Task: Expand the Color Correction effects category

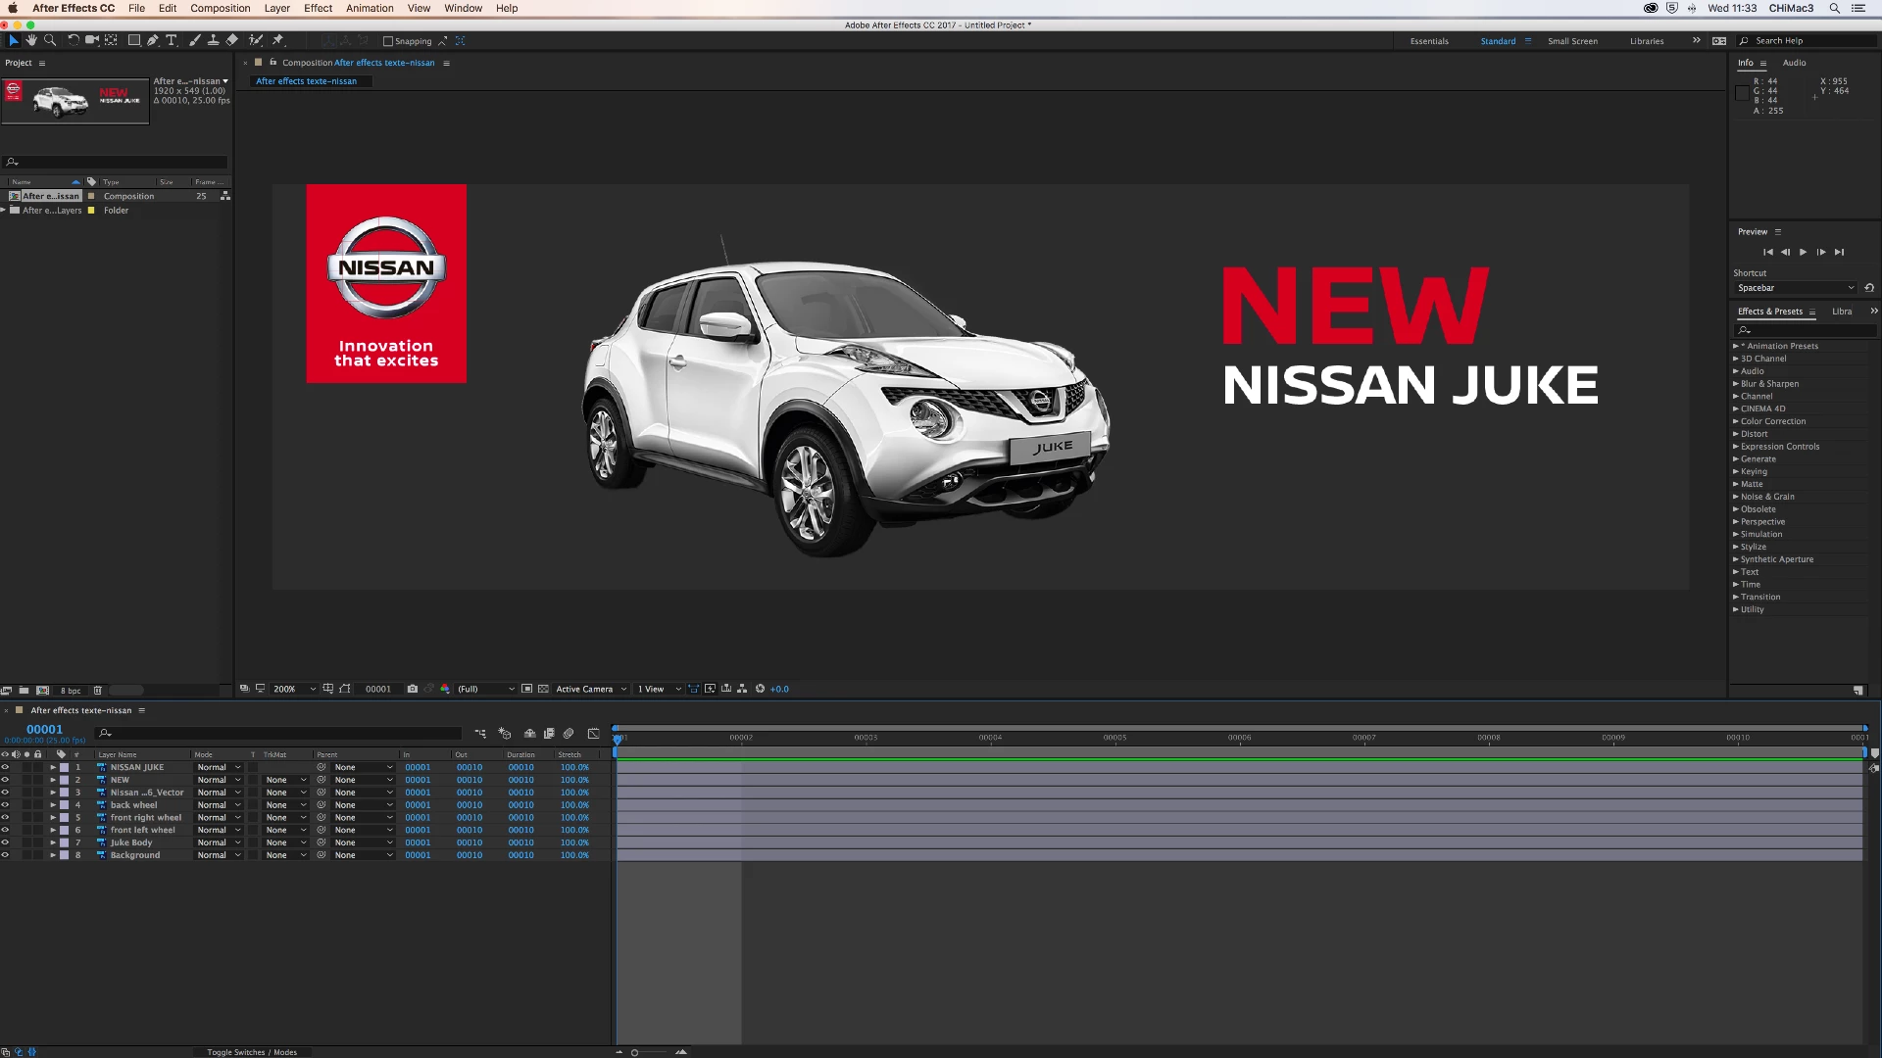Action: coord(1735,421)
